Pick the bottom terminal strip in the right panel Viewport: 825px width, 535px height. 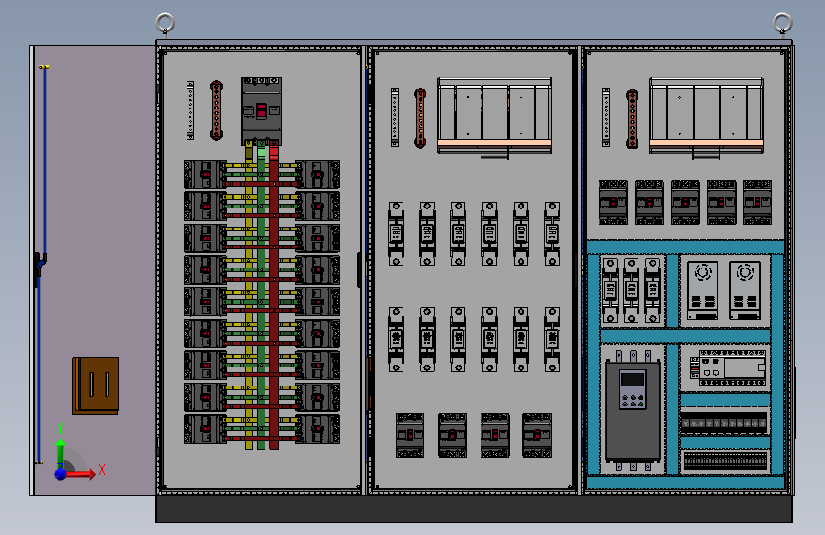(725, 462)
